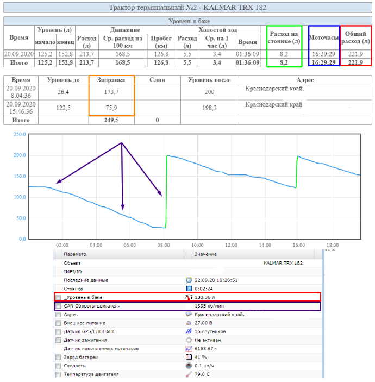The height and width of the screenshot is (382, 375).
Task: Click the Значение column header
Action: tap(205, 254)
